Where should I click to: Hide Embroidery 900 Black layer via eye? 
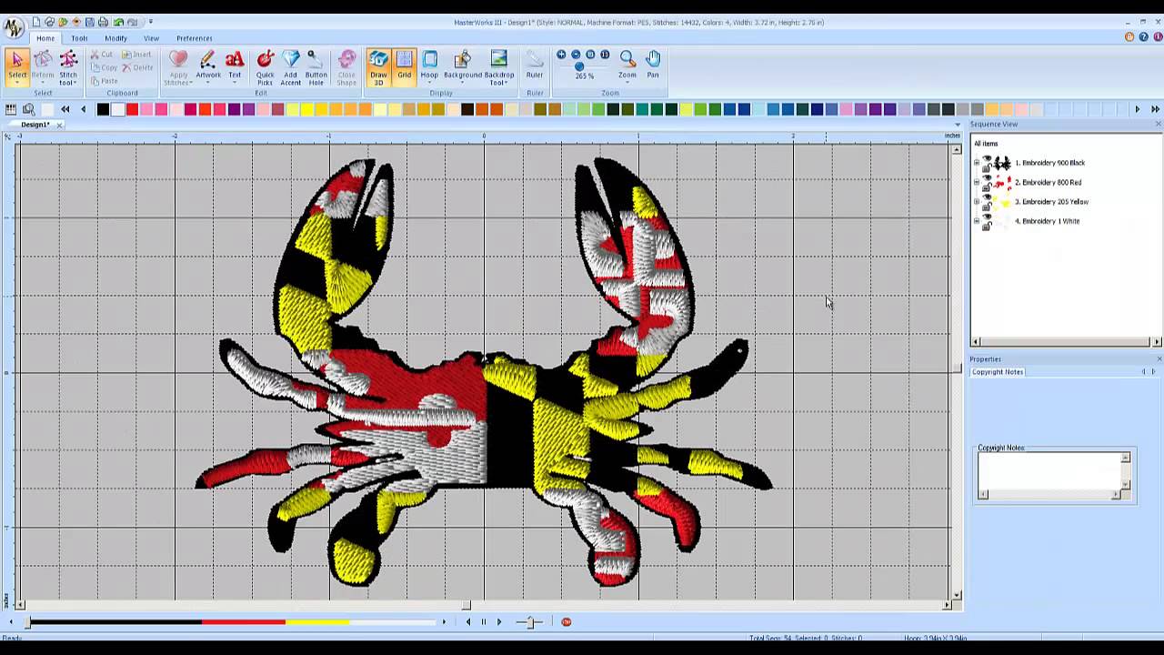point(987,158)
